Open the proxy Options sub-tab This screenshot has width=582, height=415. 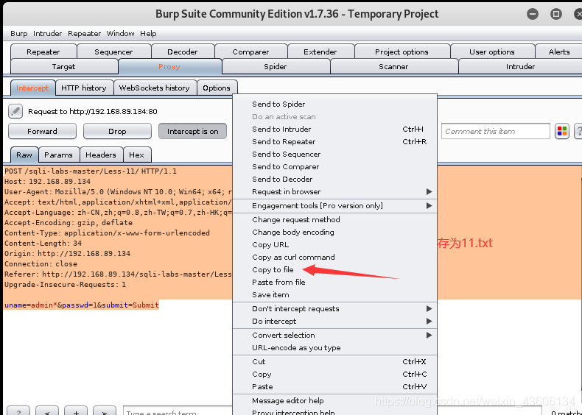click(x=217, y=88)
